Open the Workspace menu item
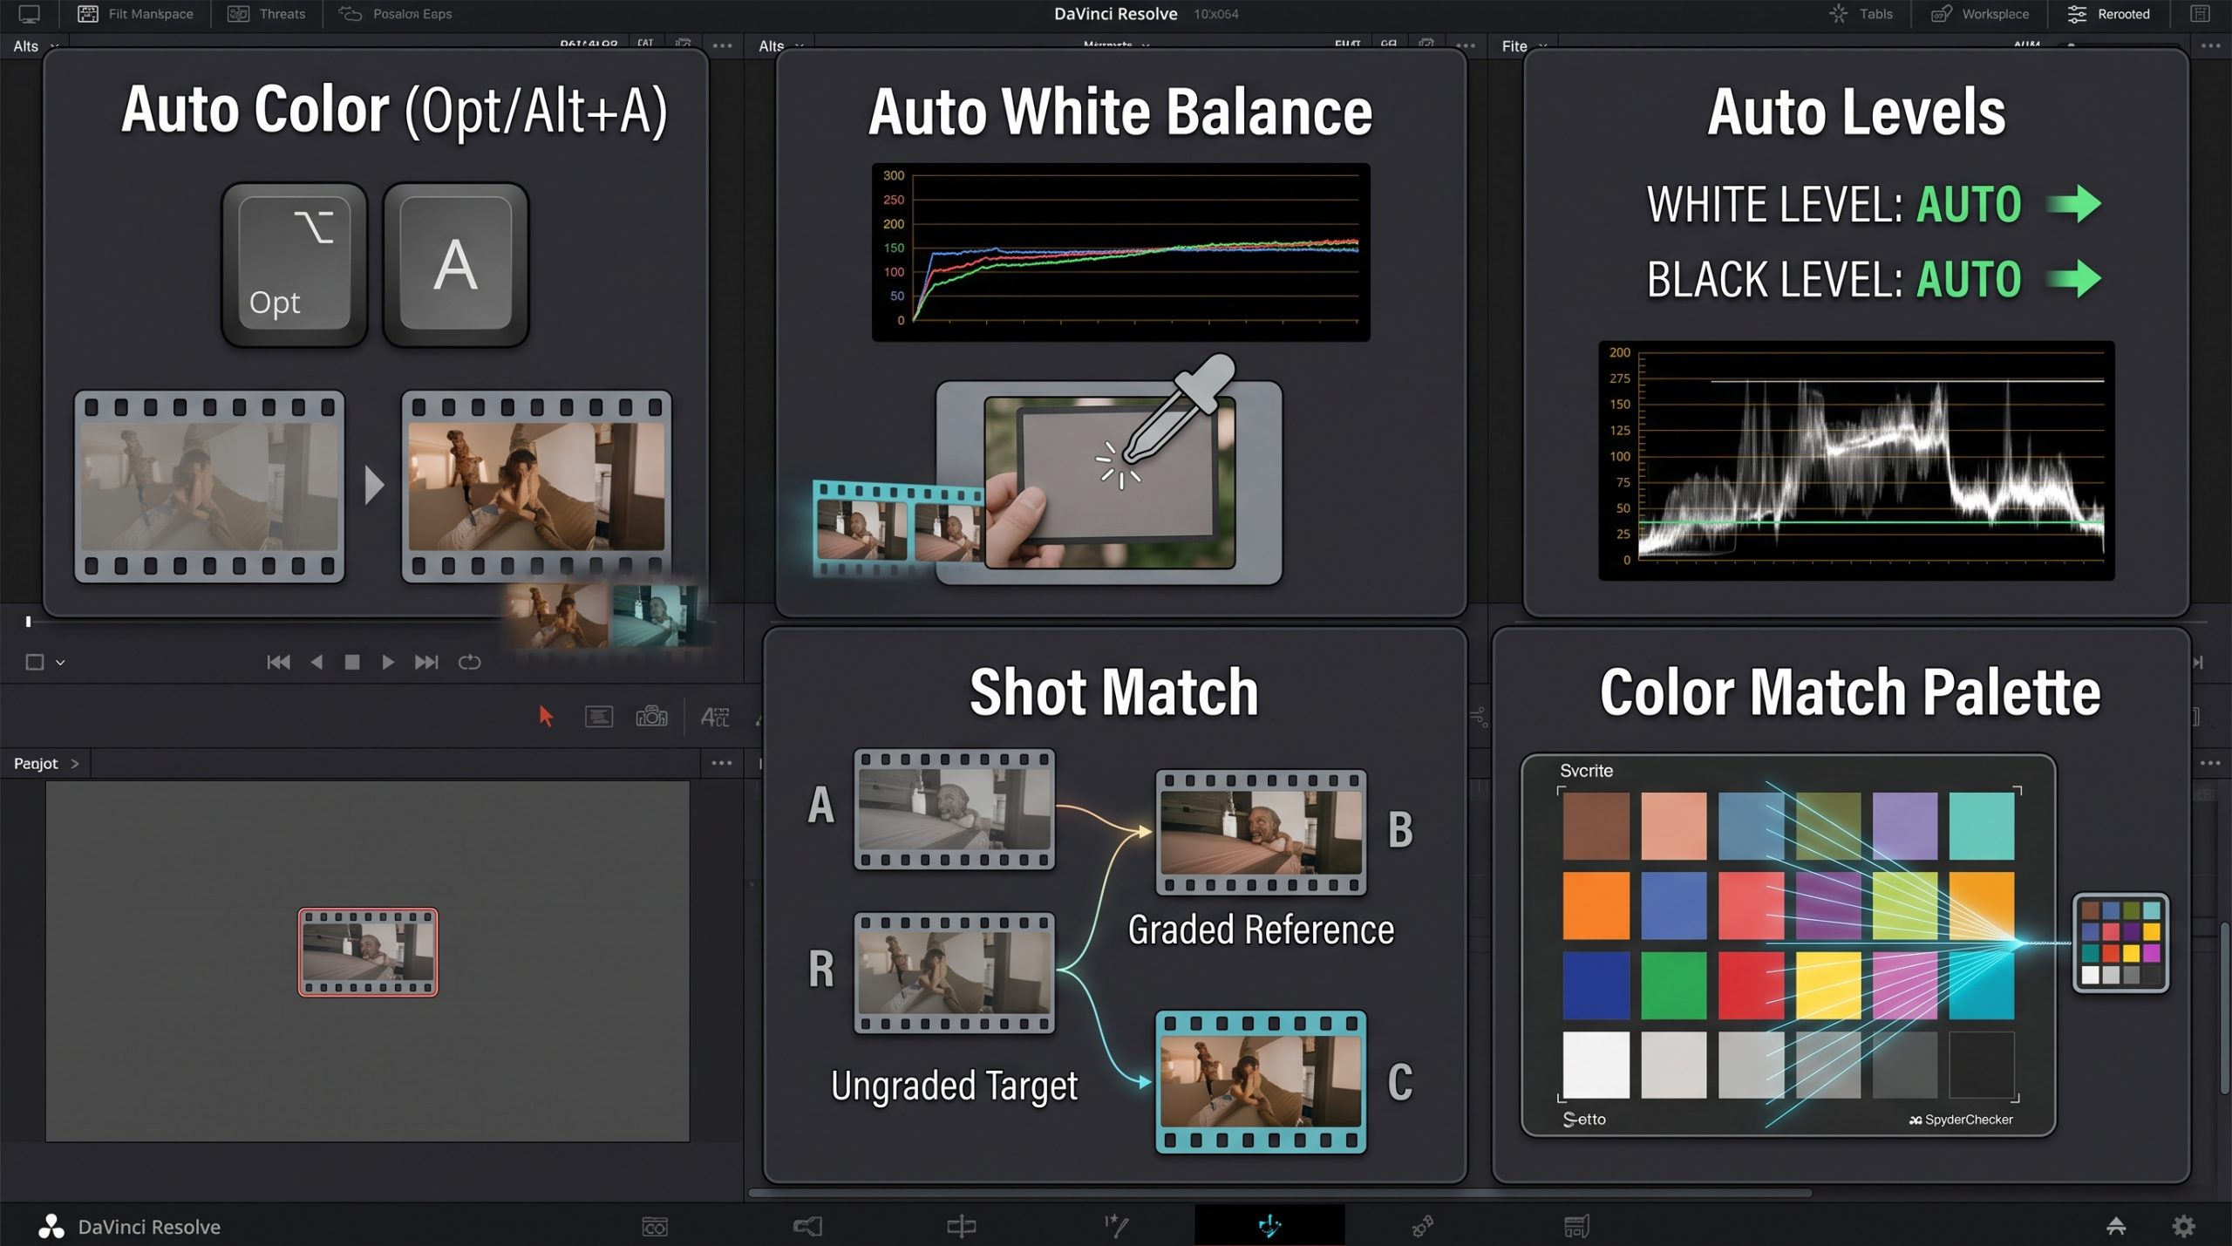The image size is (2232, 1246). pos(1980,14)
